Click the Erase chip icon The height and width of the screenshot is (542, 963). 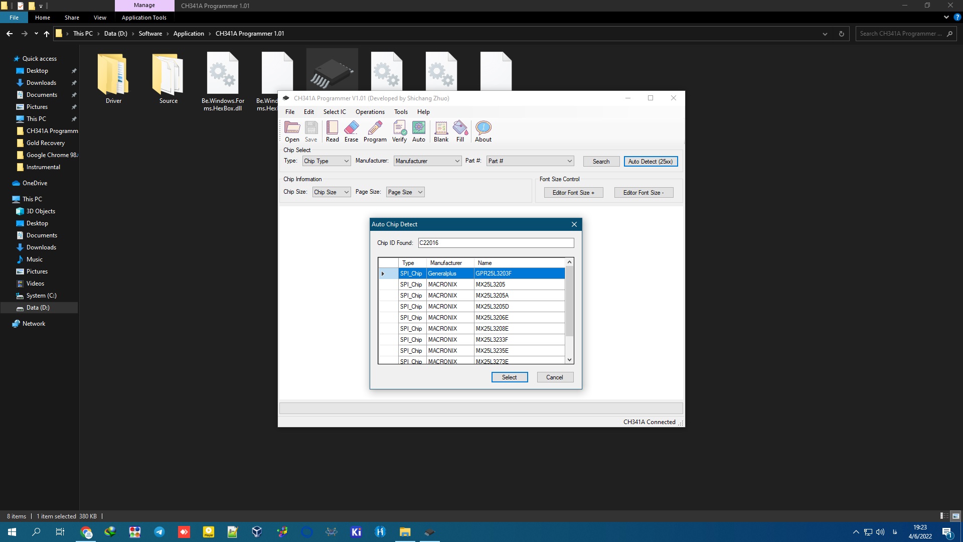point(351,131)
